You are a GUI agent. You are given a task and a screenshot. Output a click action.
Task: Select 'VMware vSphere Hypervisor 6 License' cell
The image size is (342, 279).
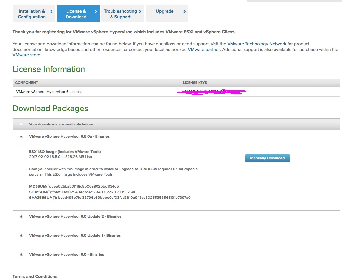[49, 92]
